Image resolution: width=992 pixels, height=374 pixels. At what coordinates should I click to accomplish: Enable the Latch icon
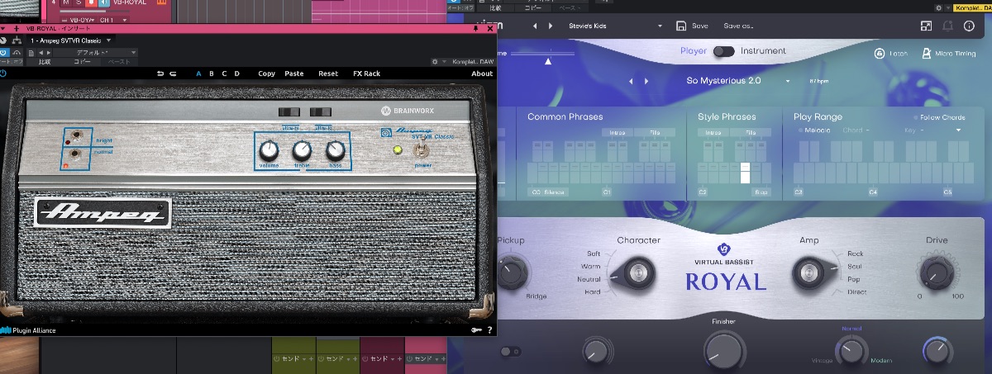880,53
